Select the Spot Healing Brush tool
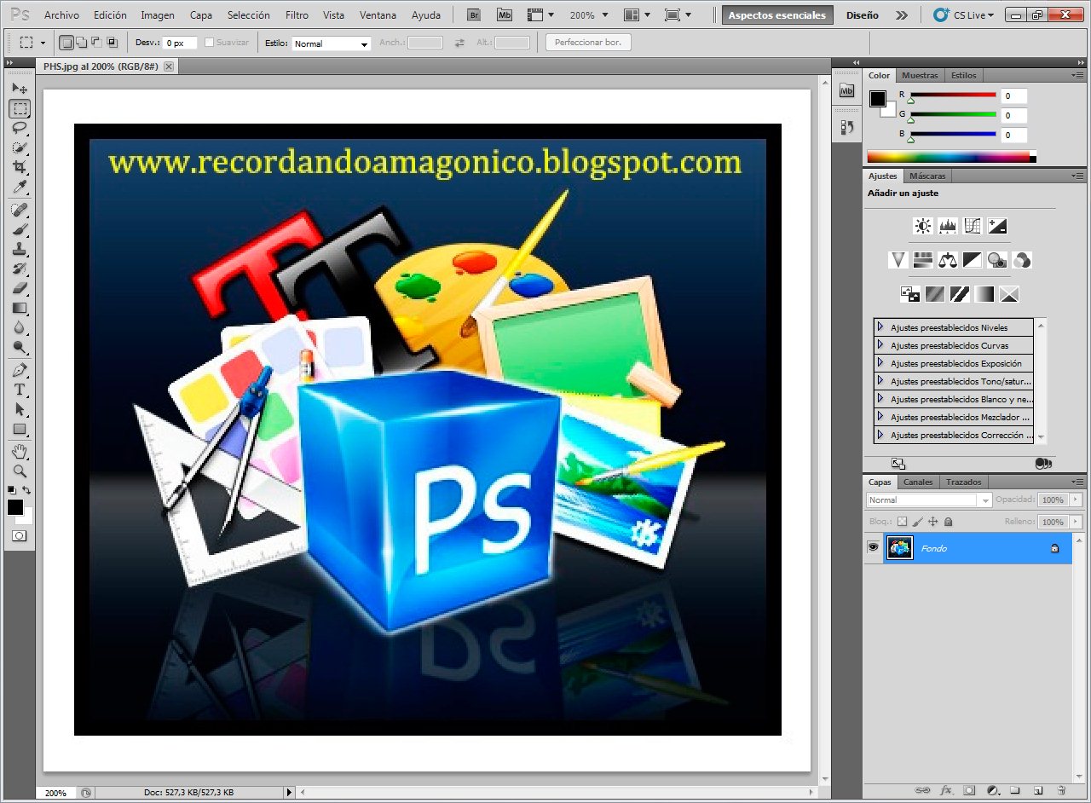This screenshot has width=1091, height=803. 20,210
